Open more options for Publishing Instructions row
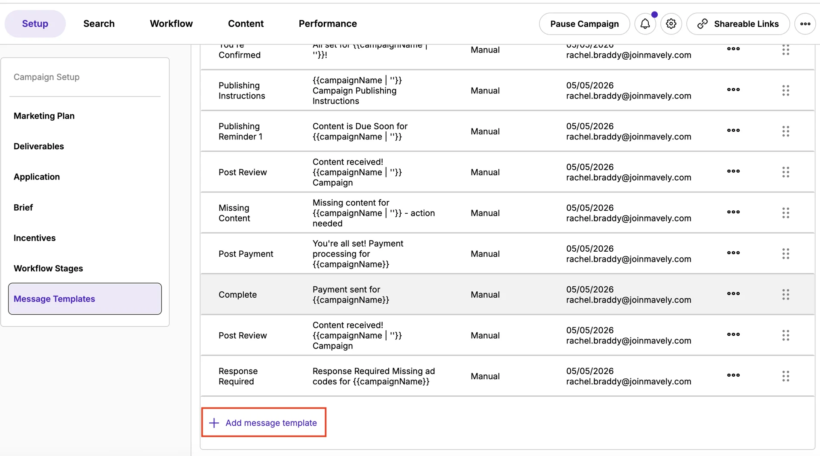This screenshot has width=820, height=456. (x=733, y=90)
